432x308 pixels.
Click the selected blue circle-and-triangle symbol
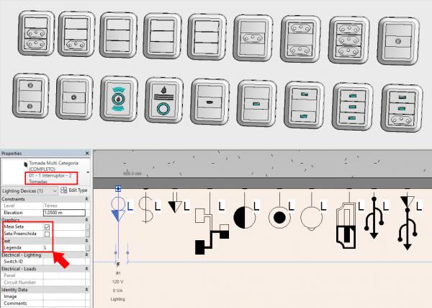coord(118,209)
